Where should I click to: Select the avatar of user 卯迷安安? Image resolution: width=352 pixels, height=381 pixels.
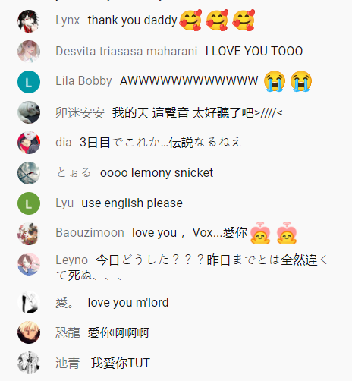pyautogui.click(x=29, y=112)
